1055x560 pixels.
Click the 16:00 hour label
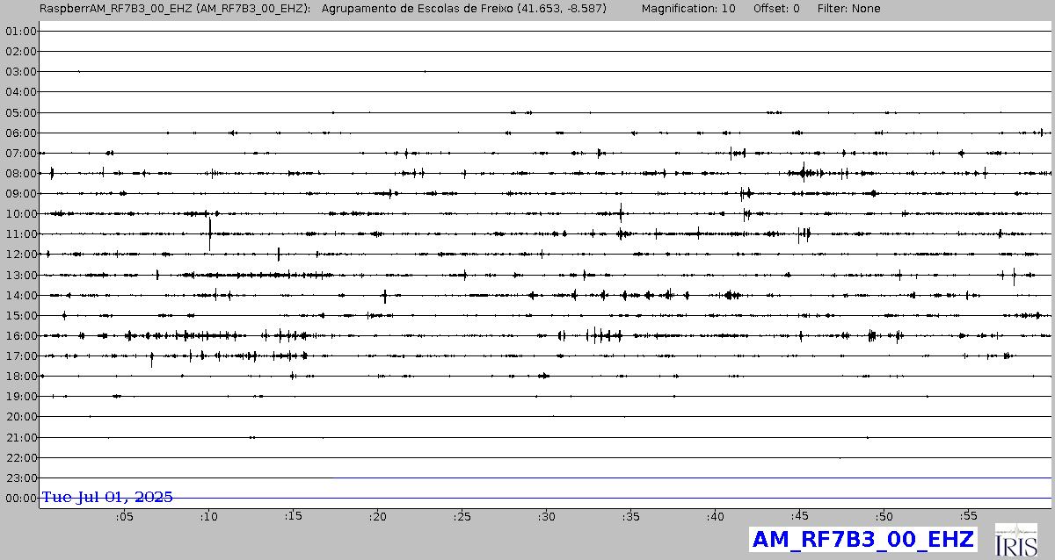20,335
